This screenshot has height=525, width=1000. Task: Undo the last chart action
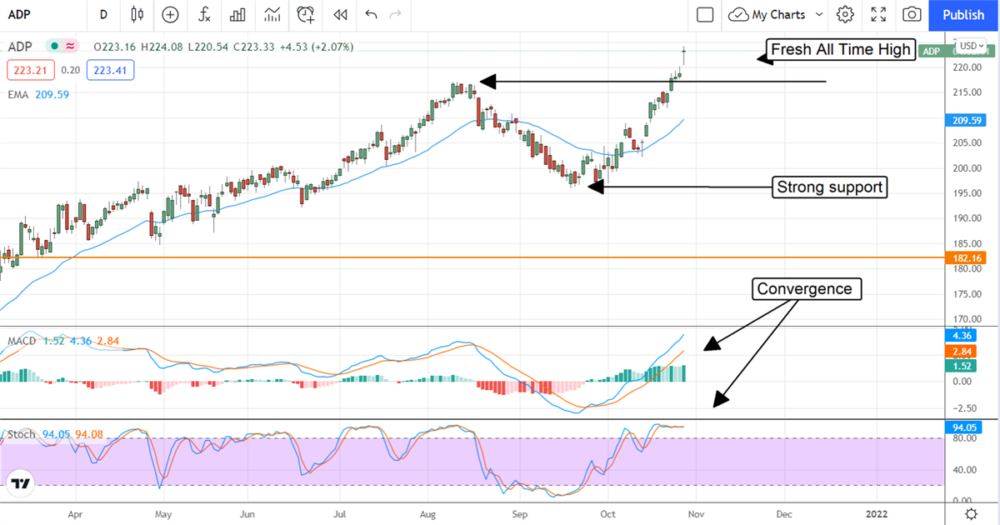coord(371,14)
